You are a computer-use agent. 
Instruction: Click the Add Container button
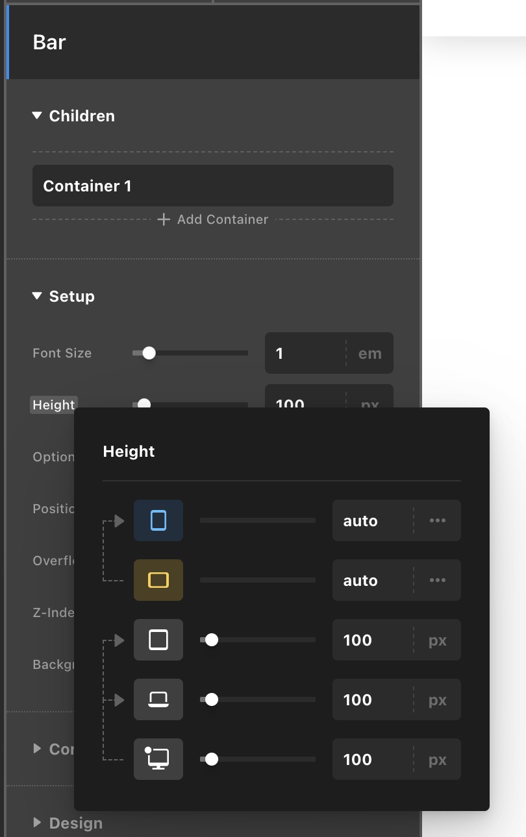(x=213, y=219)
